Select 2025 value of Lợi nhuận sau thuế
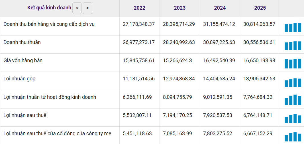This screenshot has height=144, width=304. pyautogui.click(x=258, y=115)
